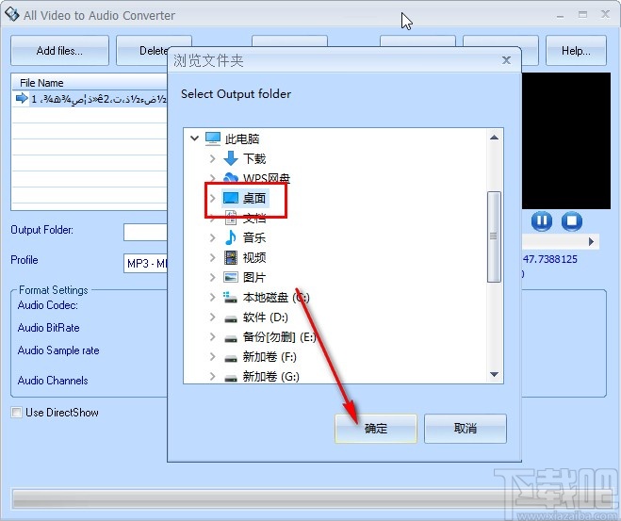This screenshot has width=621, height=521.
Task: Pause the preview playback
Action: 542,220
